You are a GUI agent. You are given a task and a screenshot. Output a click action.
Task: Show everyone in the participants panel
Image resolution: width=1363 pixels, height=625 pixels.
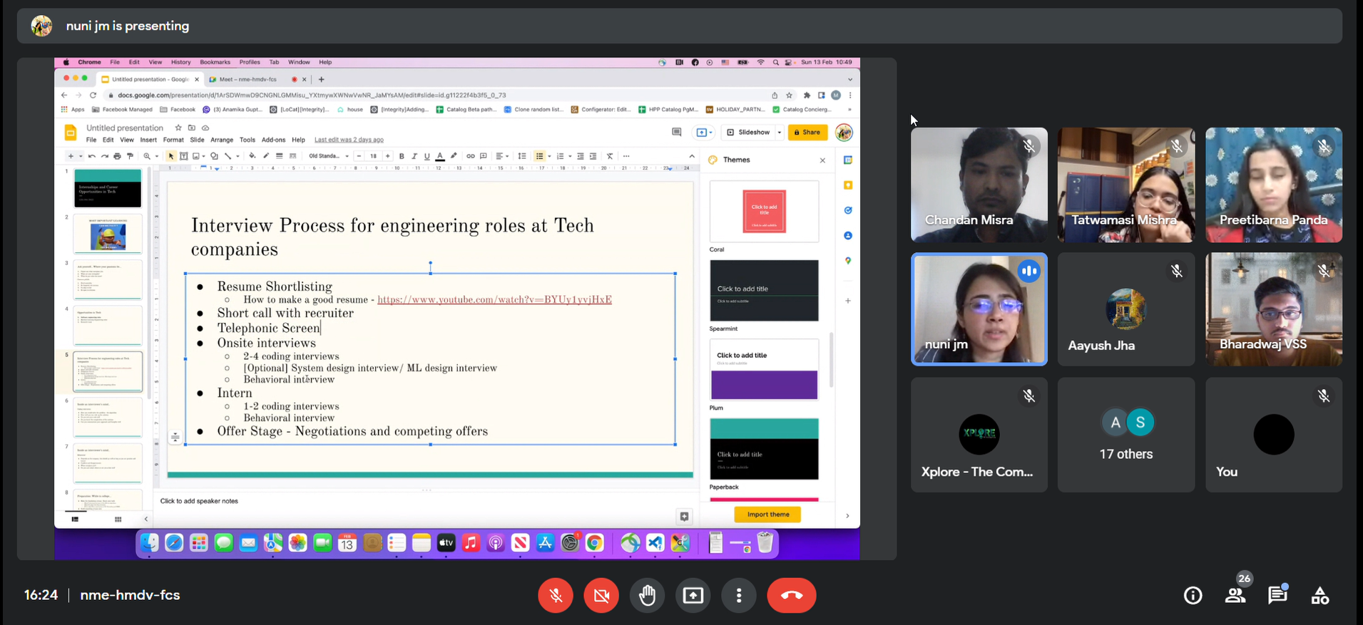[1235, 595]
